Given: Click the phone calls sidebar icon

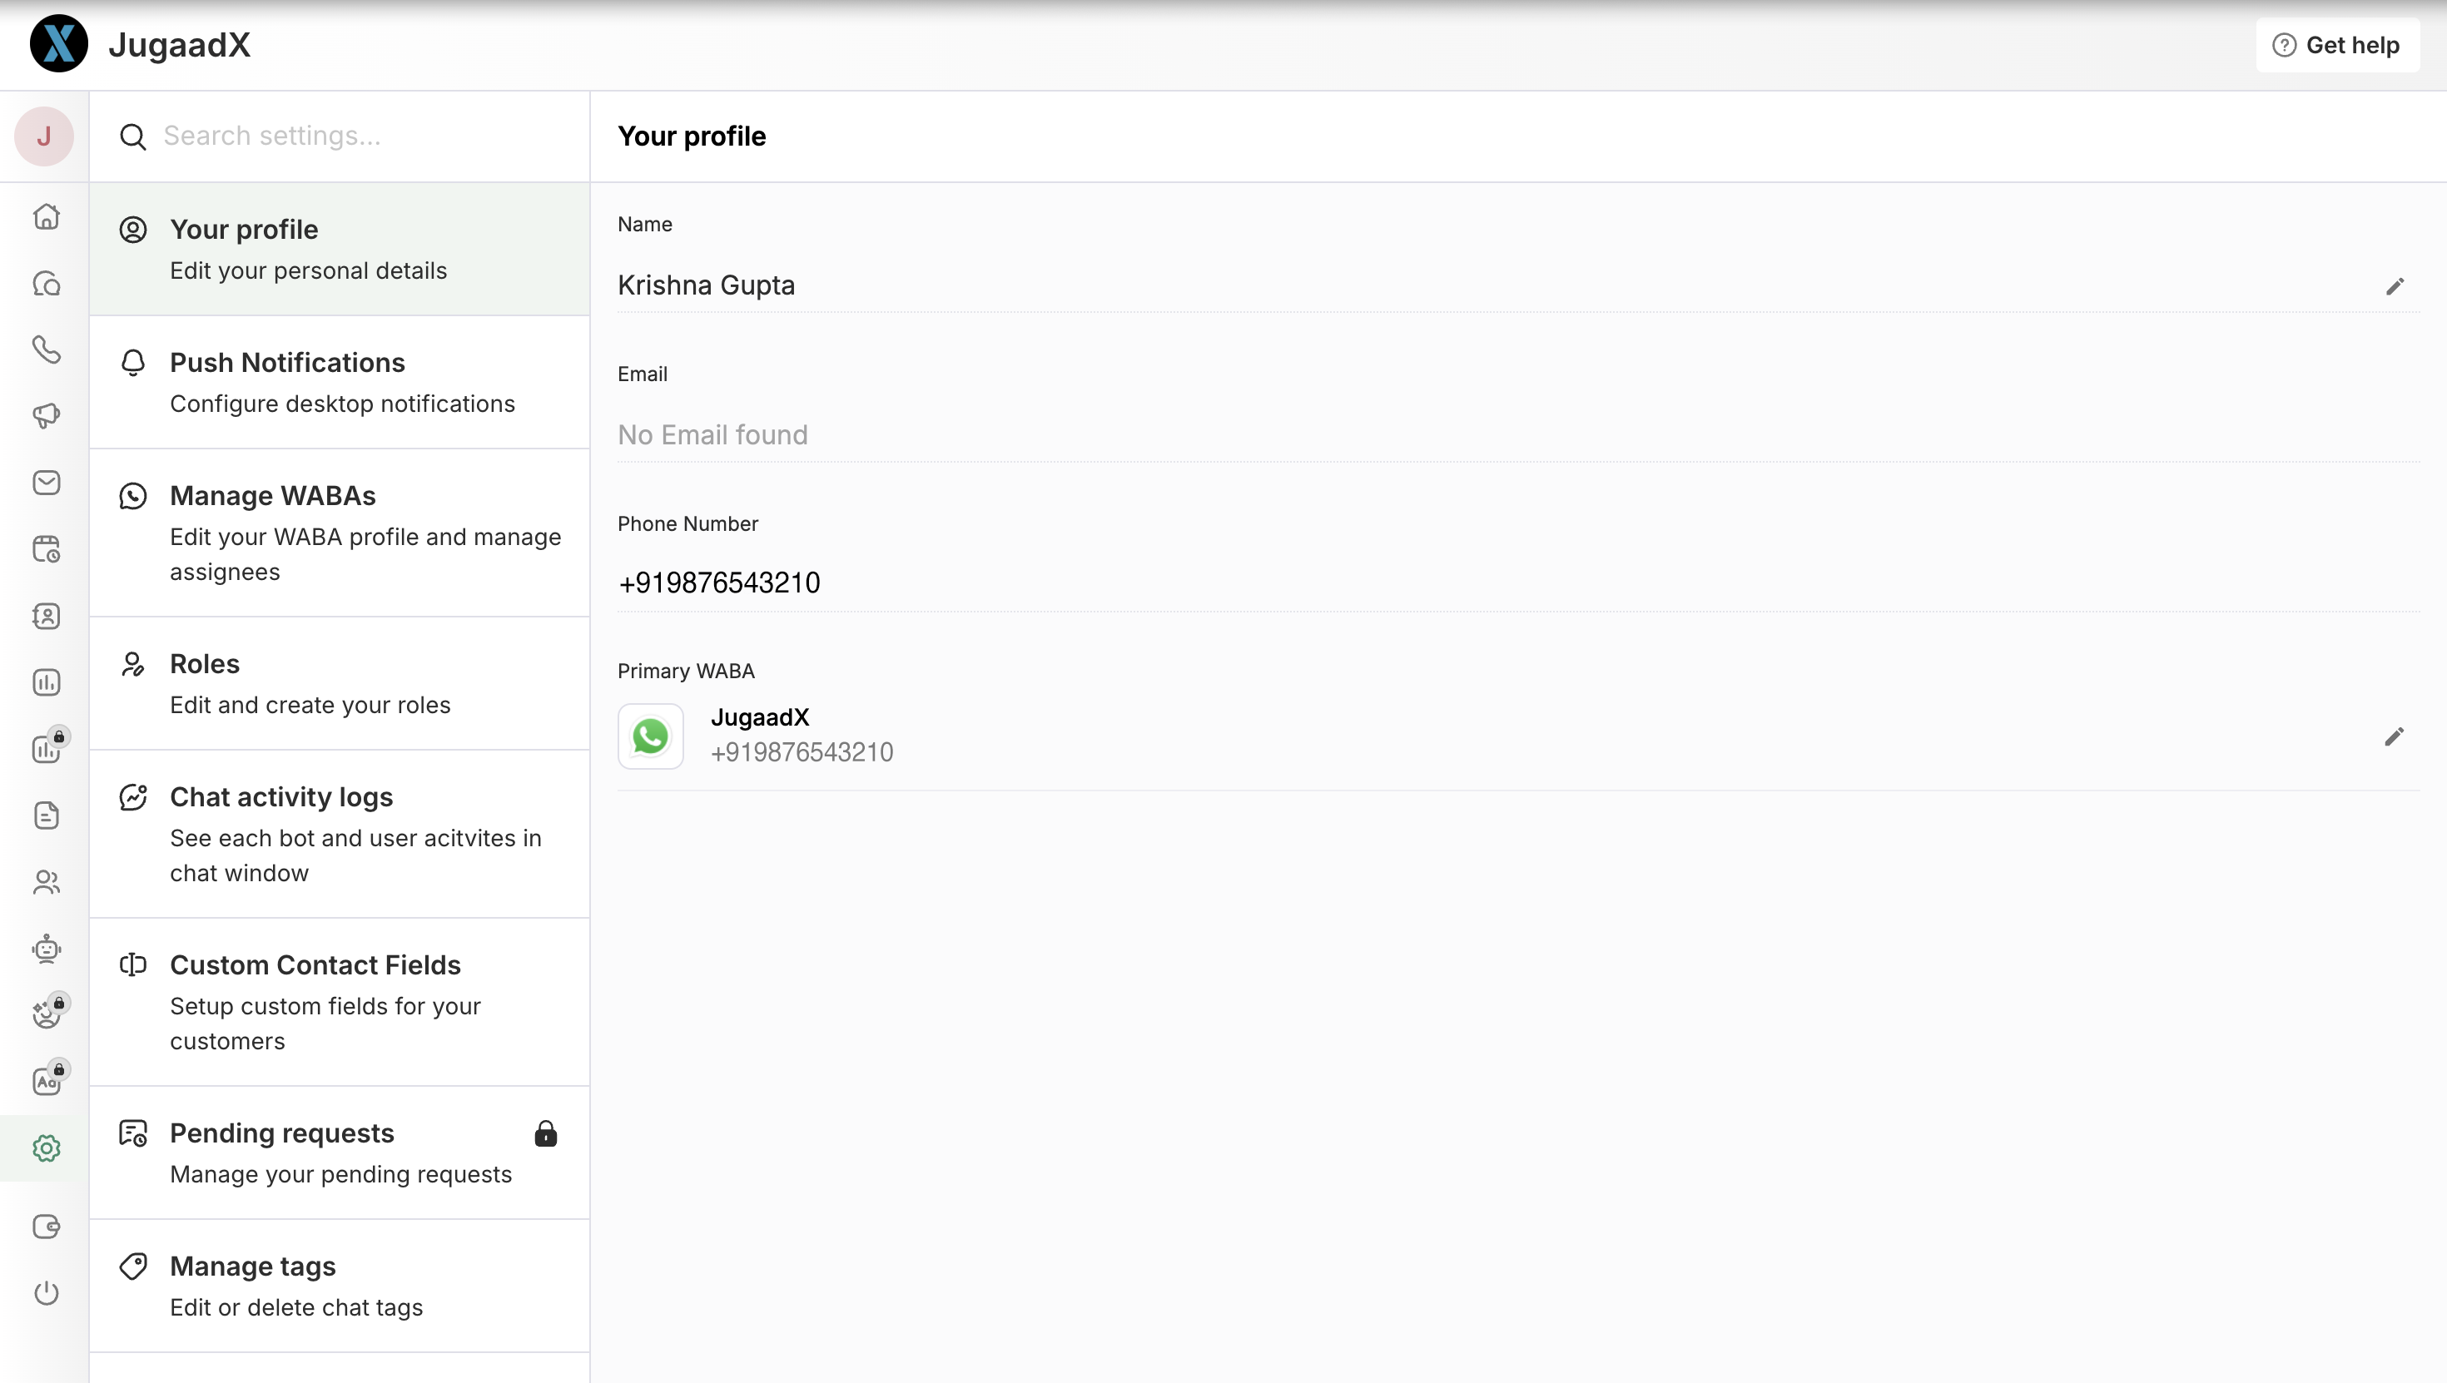Looking at the screenshot, I should coord(46,349).
